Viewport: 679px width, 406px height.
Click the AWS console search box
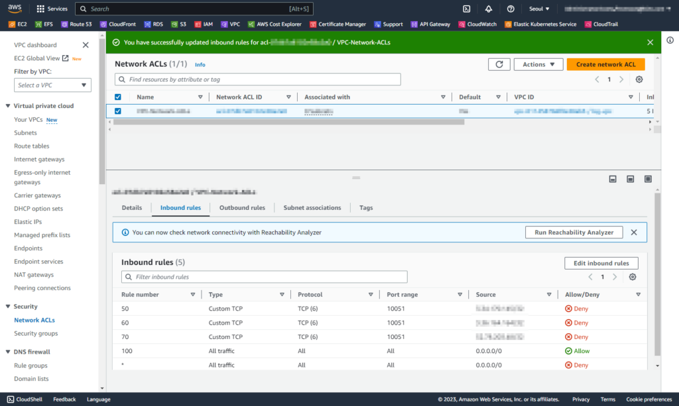194,9
